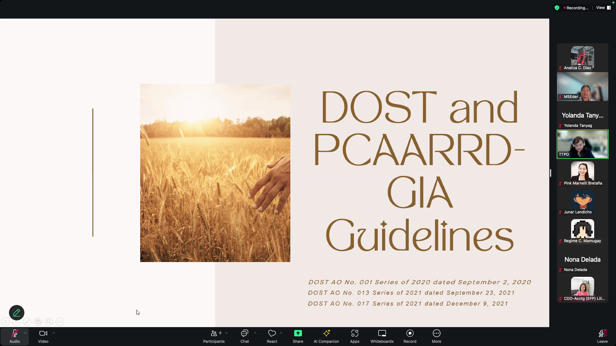Unmute the microphone with Audio button

point(14,336)
